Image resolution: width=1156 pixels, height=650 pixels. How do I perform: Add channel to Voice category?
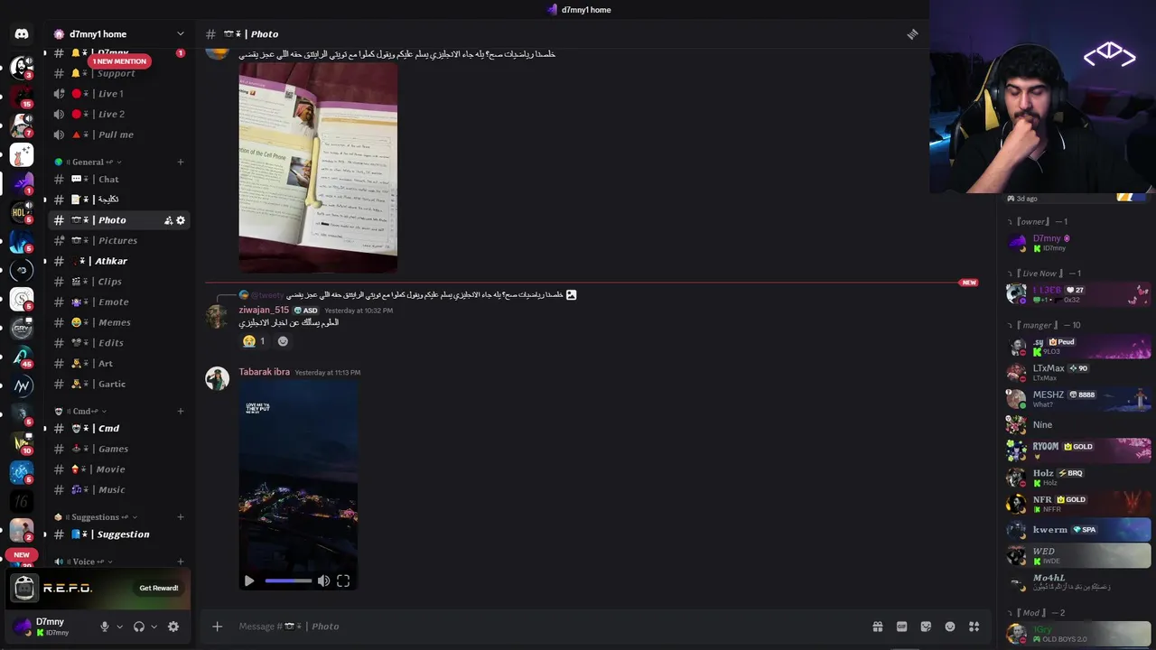coord(181,562)
